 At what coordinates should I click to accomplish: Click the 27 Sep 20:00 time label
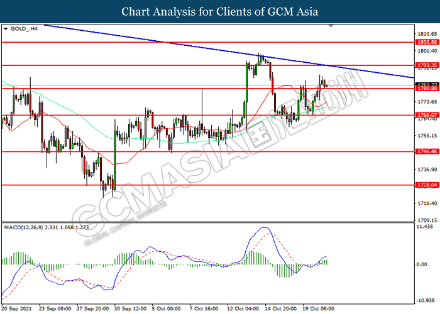[x=92, y=309]
